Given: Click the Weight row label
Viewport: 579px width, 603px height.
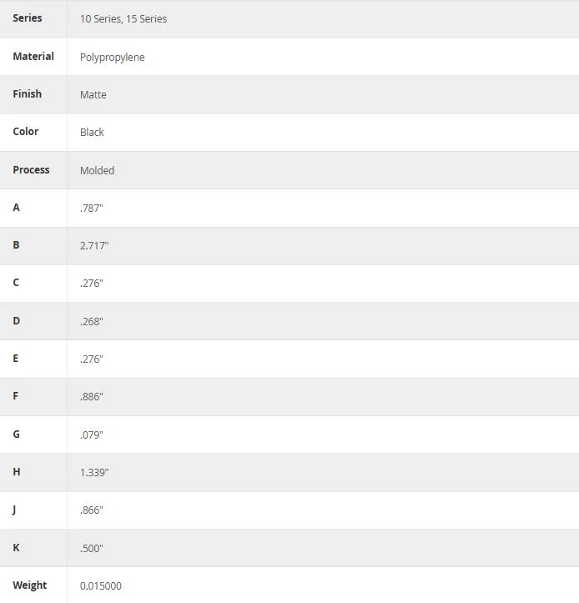Looking at the screenshot, I should (30, 585).
